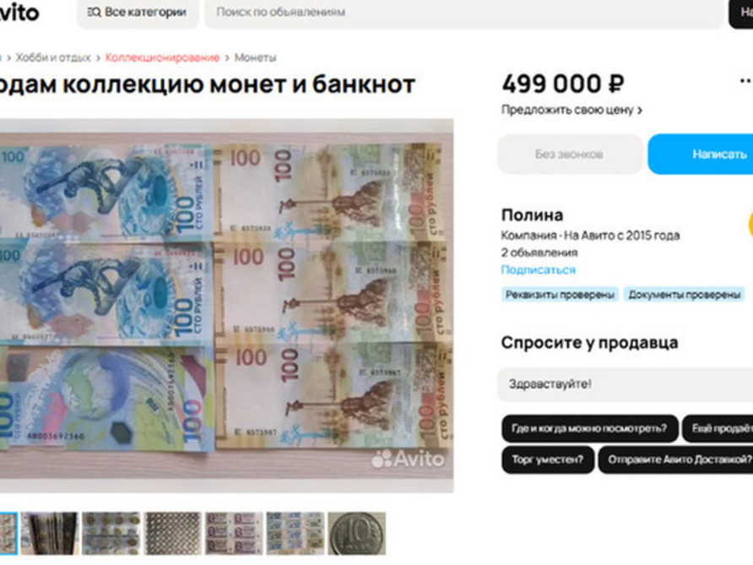The height and width of the screenshot is (565, 753).
Task: Choose Отправите Авито Доставкой? question
Action: [x=675, y=459]
